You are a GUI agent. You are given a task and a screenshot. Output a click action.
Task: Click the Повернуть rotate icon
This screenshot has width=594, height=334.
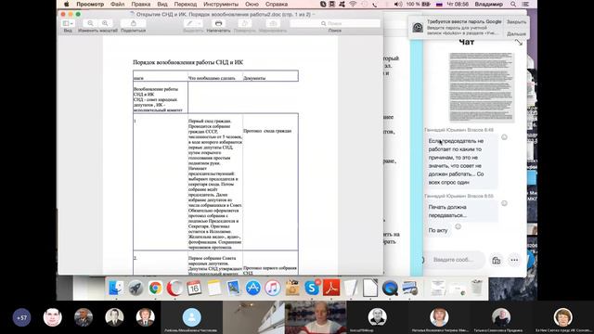click(x=244, y=23)
